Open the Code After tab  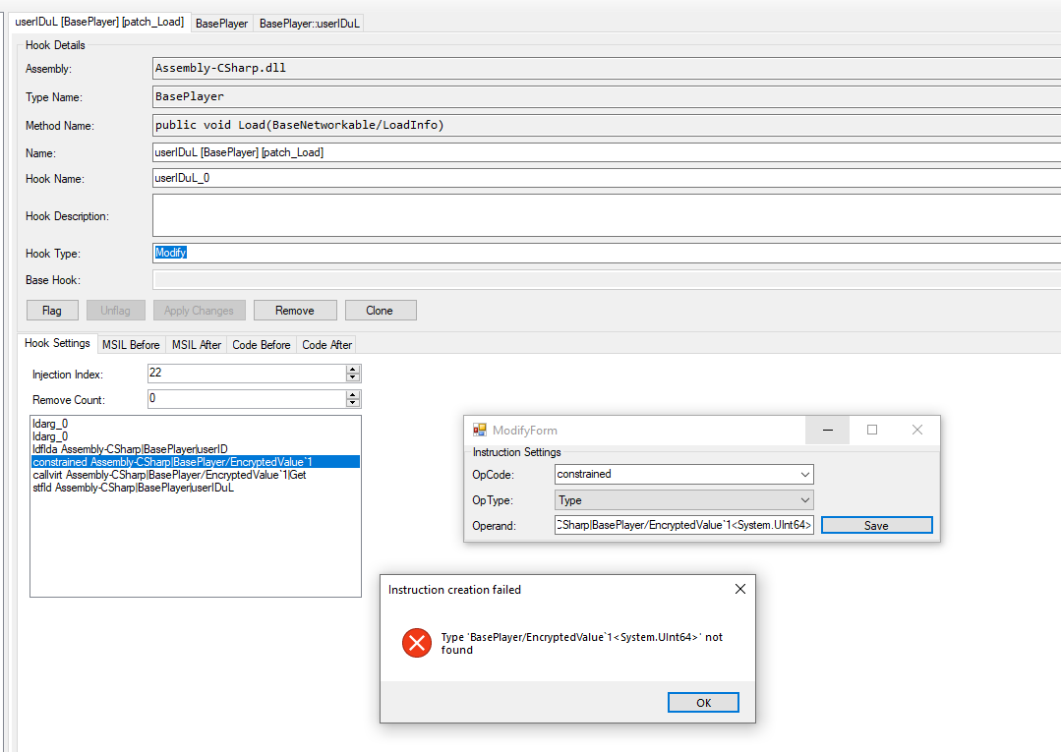coord(327,345)
